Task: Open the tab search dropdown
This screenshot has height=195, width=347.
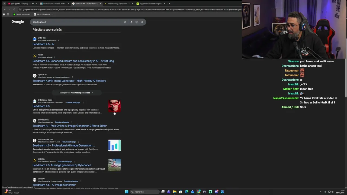Action: (4, 4)
